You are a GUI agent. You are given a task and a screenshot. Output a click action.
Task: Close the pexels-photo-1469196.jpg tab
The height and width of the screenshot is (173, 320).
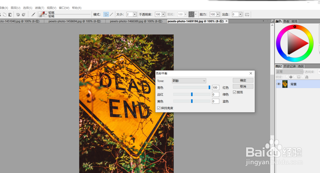pyautogui.click(x=227, y=21)
